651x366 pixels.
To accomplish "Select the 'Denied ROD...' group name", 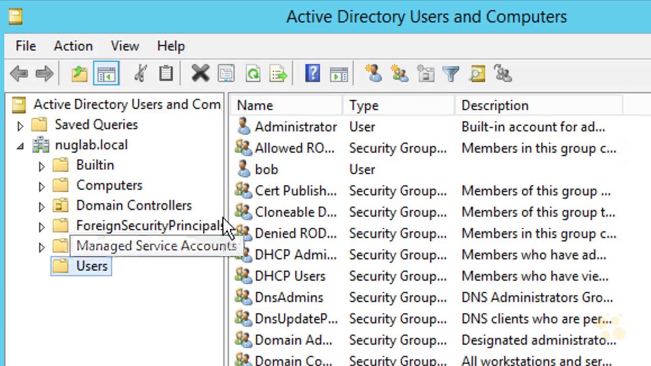I will tap(295, 234).
